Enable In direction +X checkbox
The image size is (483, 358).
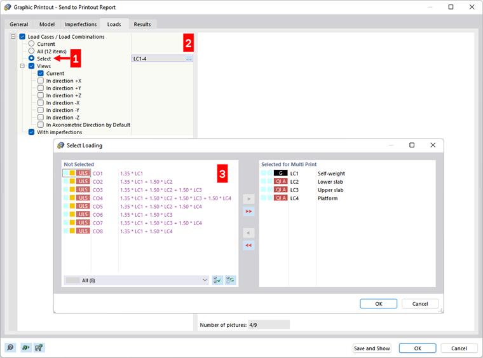tap(41, 80)
